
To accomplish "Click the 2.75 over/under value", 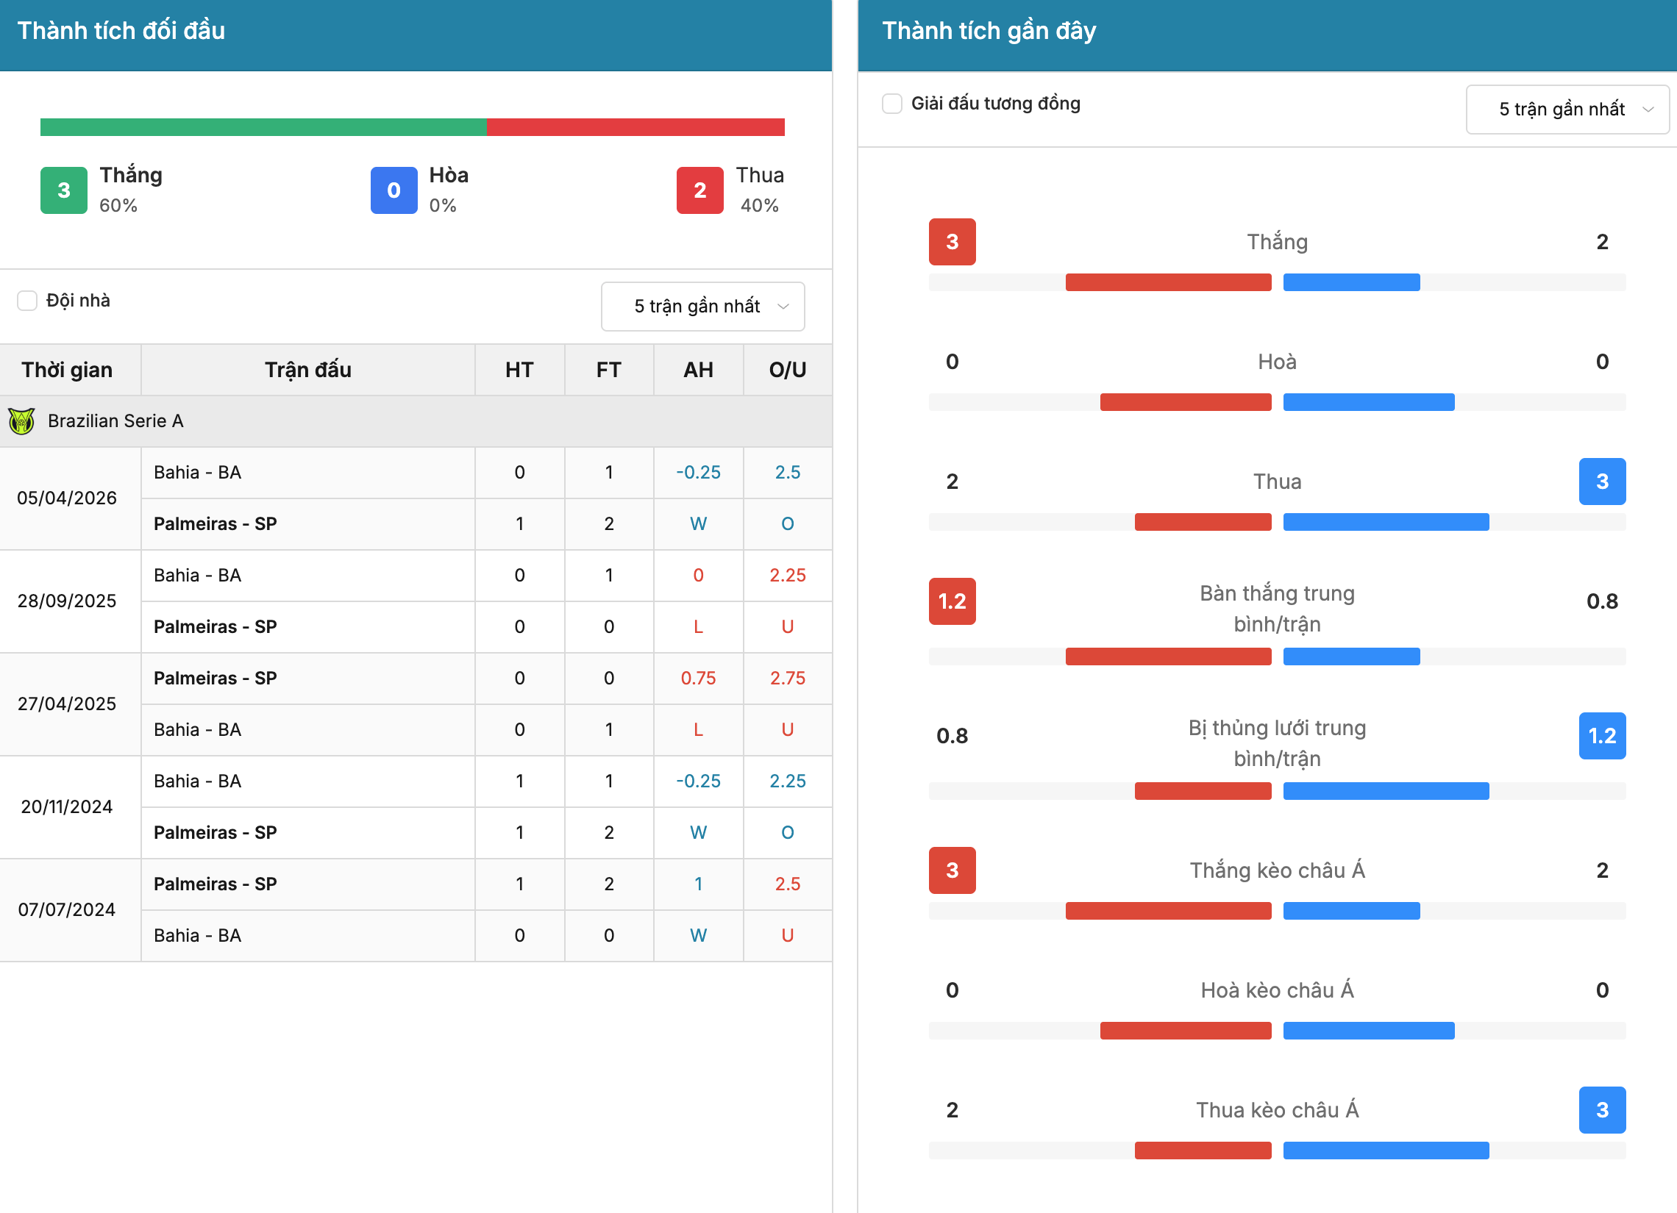I will click(x=788, y=679).
